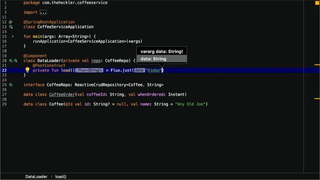
Task: Open quick fixes via the yellow lightbulb
Action: tap(27, 70)
